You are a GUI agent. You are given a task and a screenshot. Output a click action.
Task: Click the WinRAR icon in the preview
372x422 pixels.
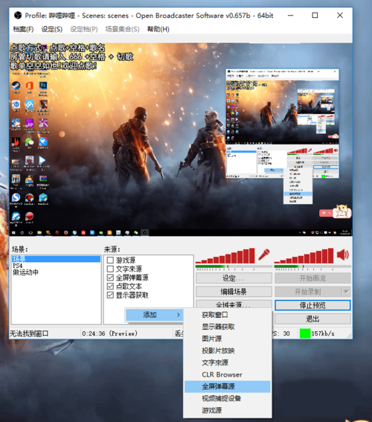[43, 179]
